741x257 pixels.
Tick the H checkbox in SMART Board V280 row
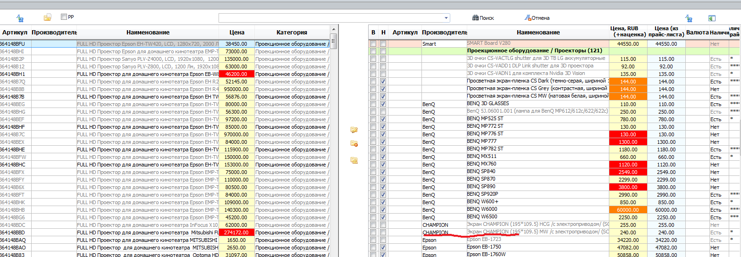(x=383, y=44)
